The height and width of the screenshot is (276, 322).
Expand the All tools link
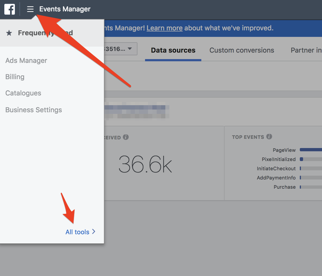click(77, 232)
